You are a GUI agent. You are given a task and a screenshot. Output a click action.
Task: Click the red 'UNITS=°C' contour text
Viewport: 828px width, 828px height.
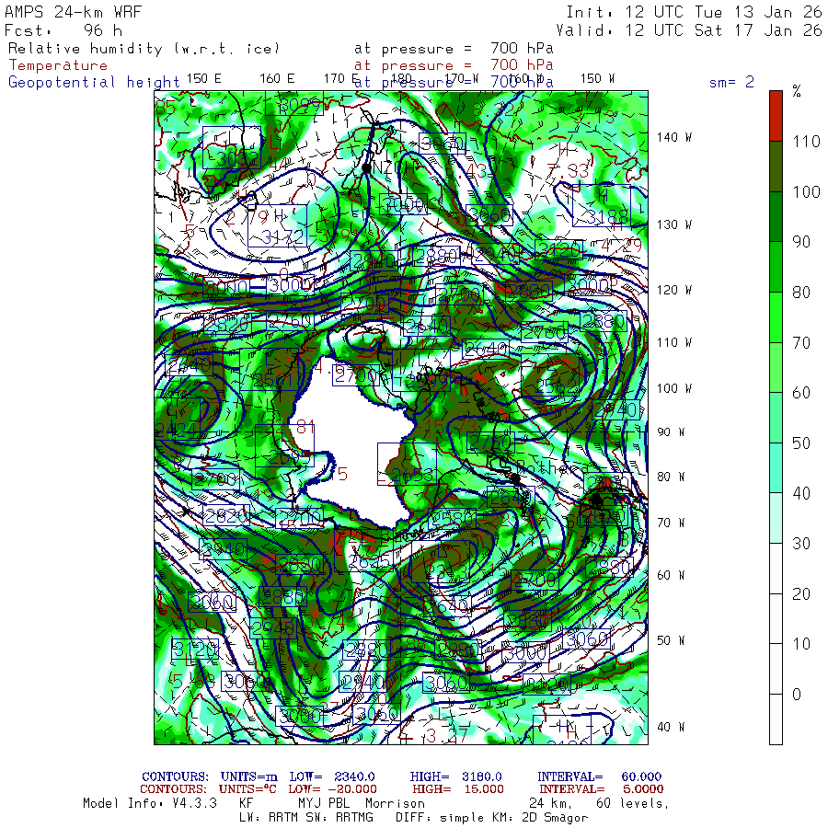click(247, 789)
